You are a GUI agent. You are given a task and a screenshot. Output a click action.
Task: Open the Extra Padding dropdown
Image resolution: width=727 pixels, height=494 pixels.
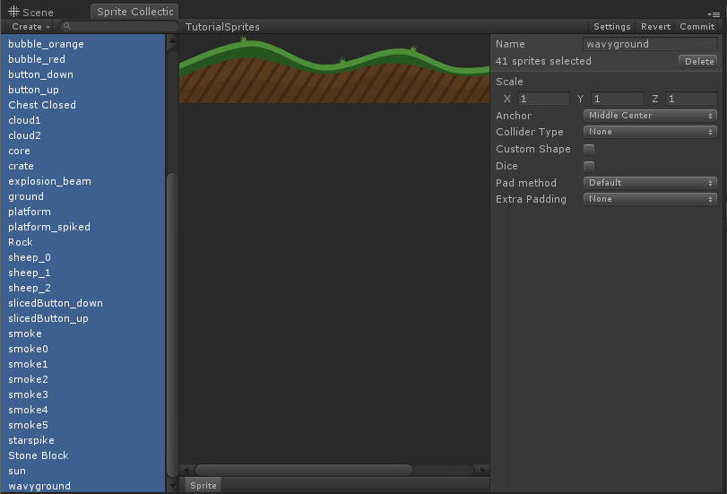[x=650, y=199]
